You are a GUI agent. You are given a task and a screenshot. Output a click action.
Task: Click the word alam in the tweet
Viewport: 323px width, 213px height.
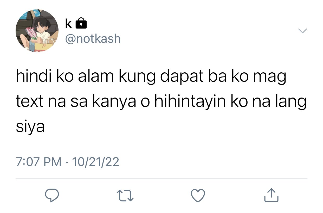pyautogui.click(x=96, y=77)
